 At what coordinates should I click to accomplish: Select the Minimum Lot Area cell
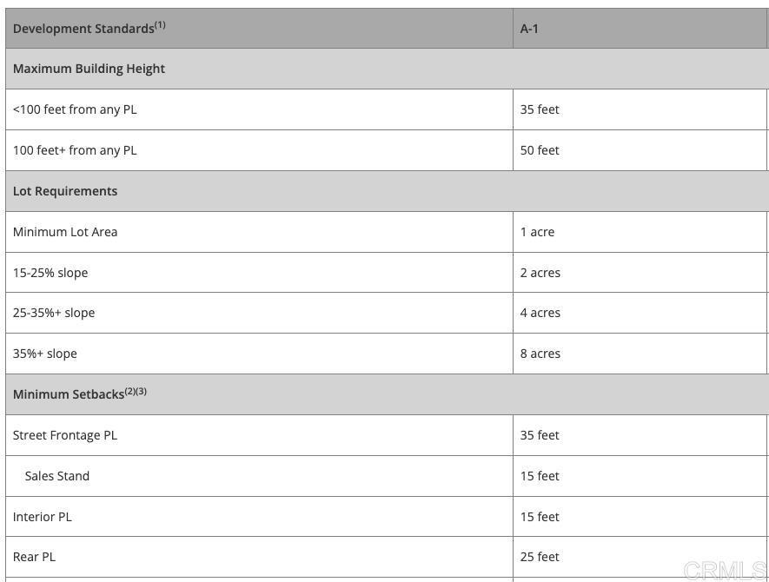click(x=65, y=232)
